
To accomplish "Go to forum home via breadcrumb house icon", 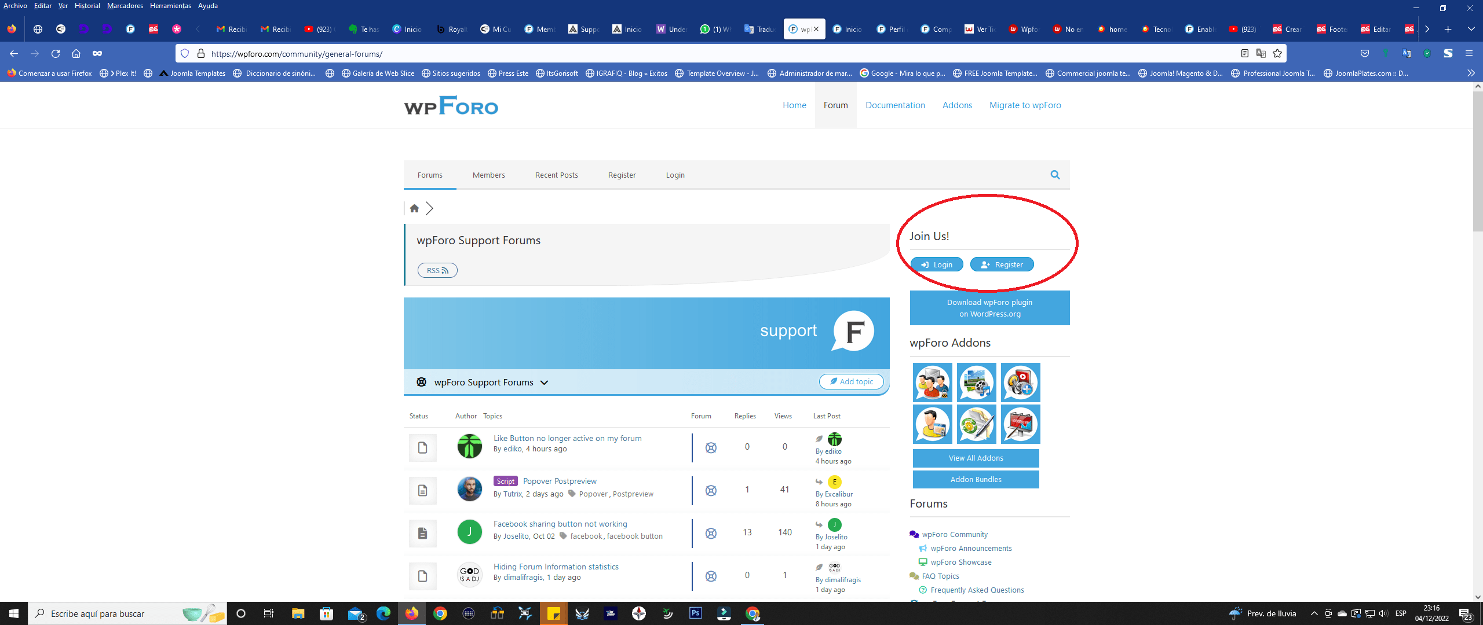I will click(414, 208).
